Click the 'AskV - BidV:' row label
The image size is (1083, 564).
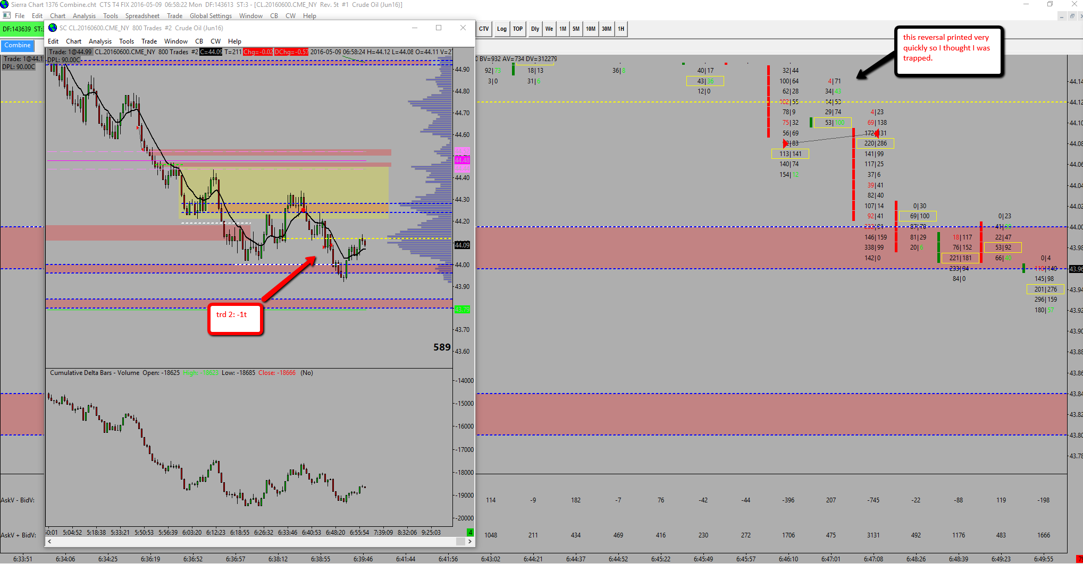(18, 500)
